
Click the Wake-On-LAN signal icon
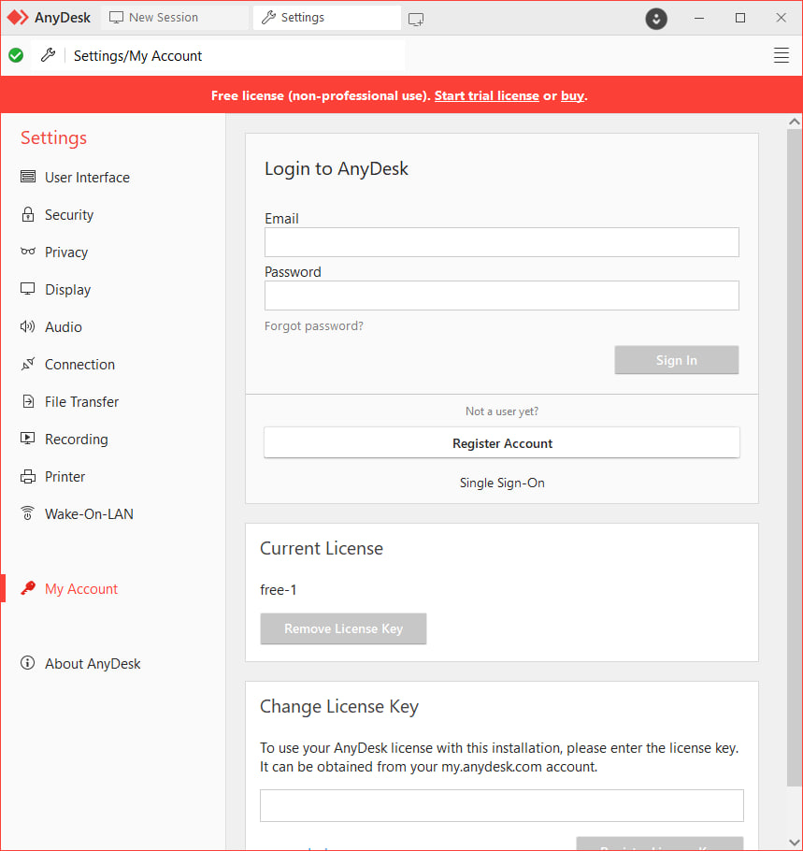[x=28, y=513]
